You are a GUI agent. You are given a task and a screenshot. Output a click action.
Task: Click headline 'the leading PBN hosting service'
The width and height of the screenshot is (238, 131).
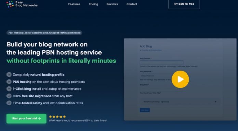(54, 53)
